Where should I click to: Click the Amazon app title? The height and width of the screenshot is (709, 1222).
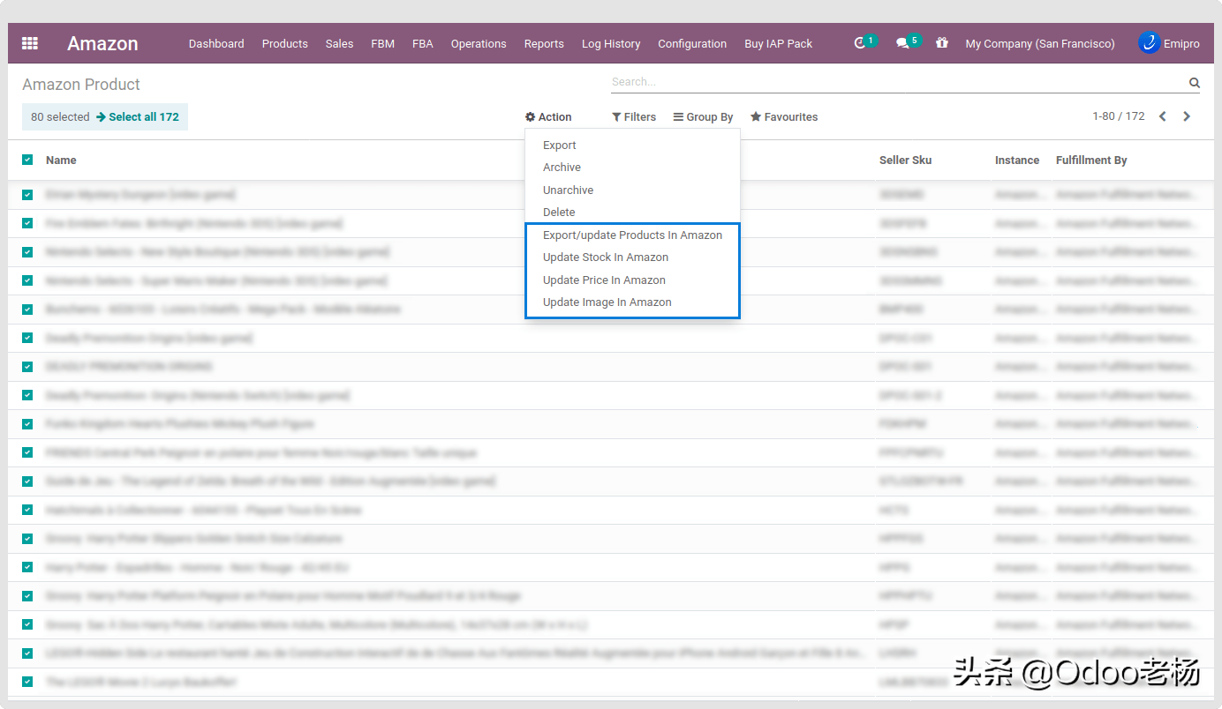[102, 43]
